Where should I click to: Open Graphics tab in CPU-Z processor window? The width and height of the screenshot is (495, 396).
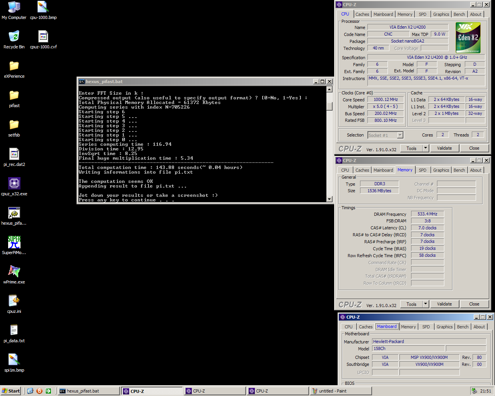tap(441, 14)
